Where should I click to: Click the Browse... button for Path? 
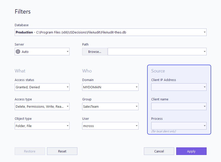point(95,52)
